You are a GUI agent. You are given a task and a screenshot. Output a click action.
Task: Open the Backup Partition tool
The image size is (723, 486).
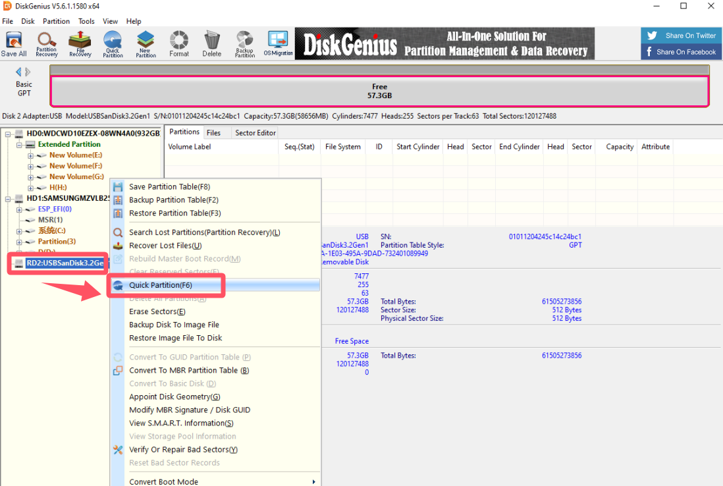click(x=245, y=44)
